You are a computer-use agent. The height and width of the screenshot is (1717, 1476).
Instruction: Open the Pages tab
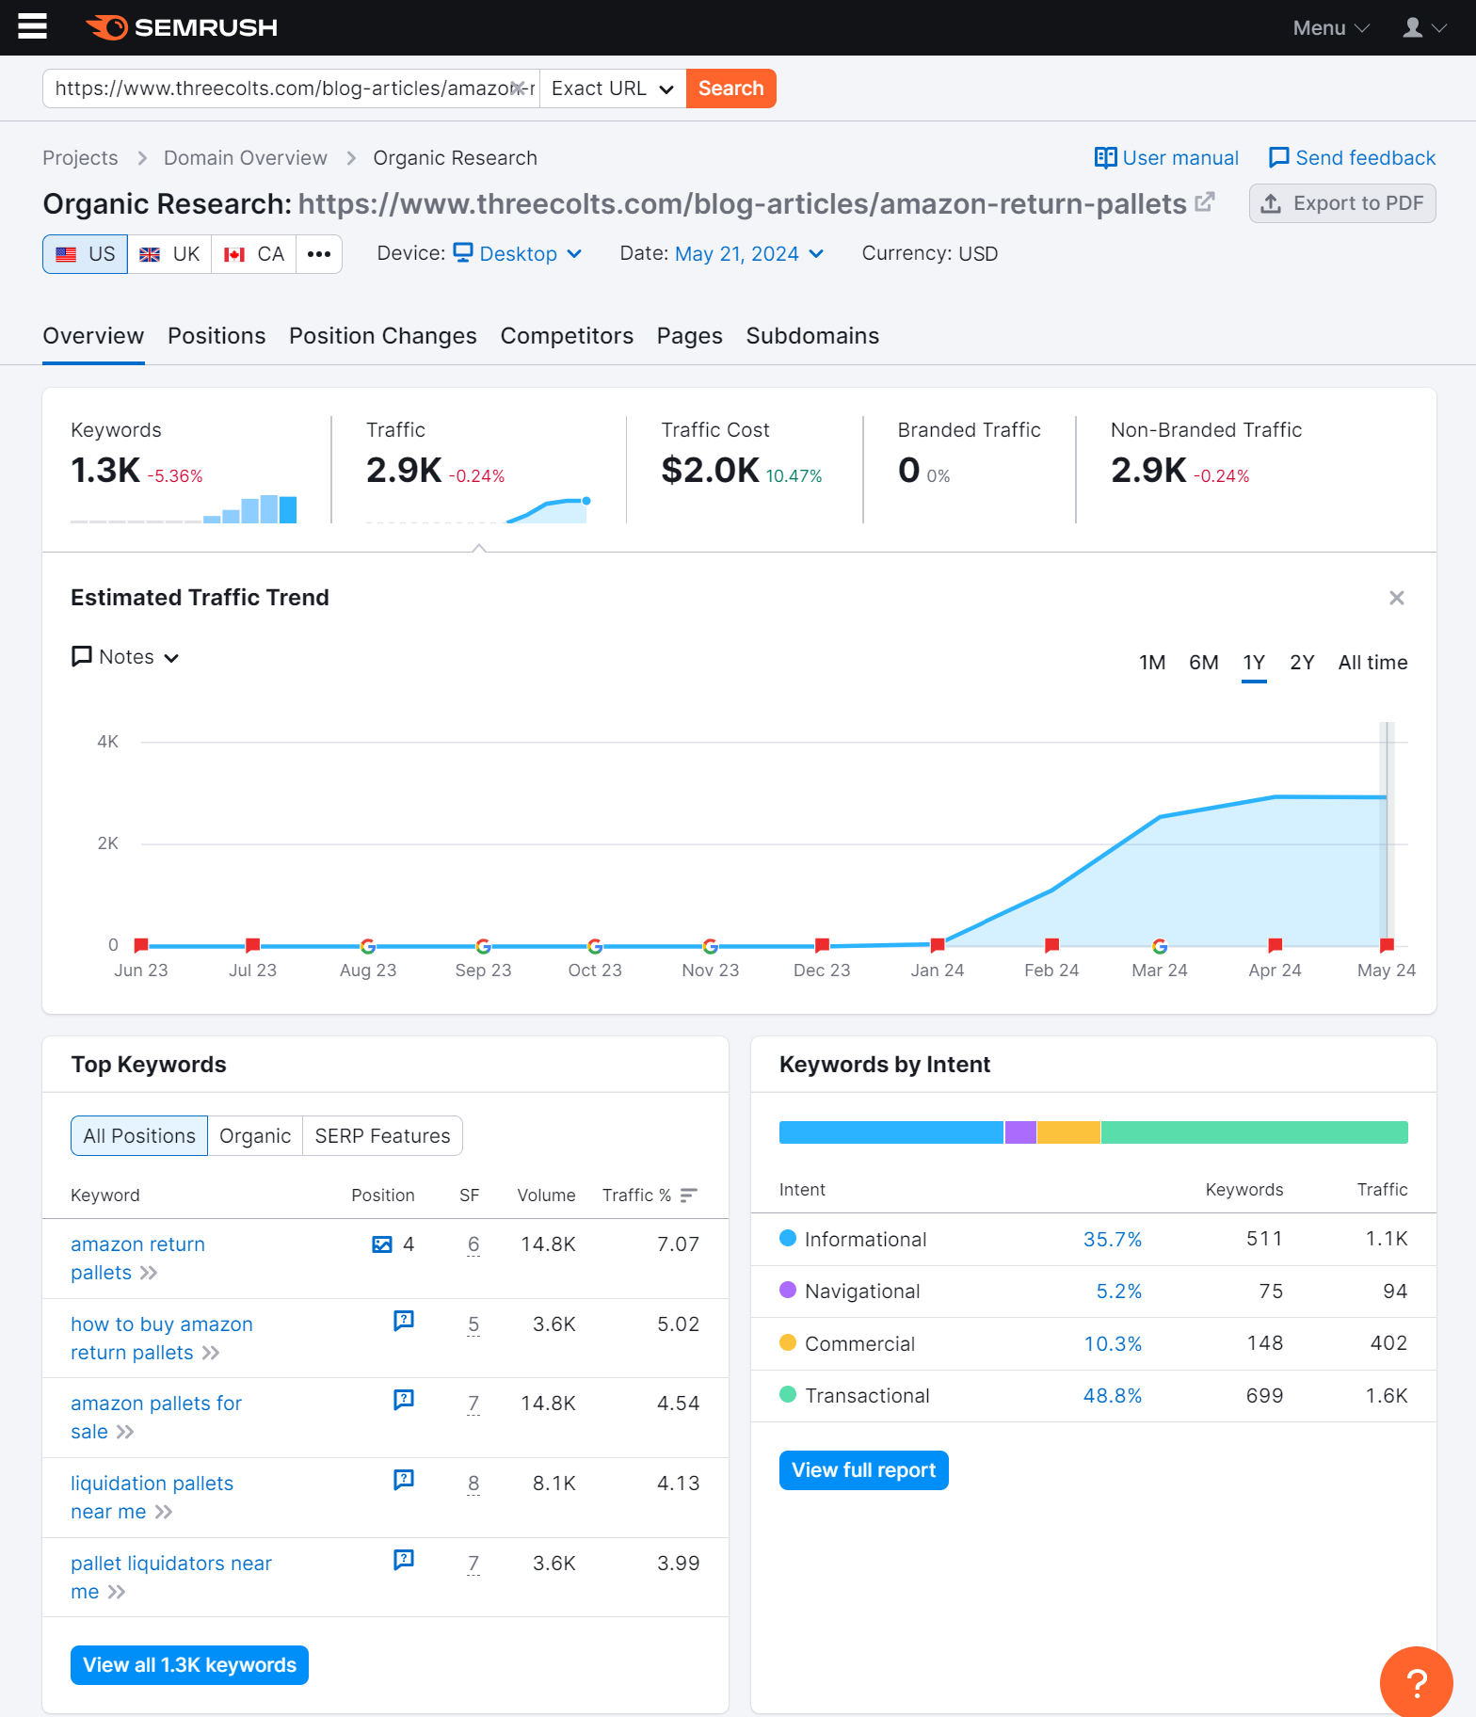pyautogui.click(x=690, y=336)
